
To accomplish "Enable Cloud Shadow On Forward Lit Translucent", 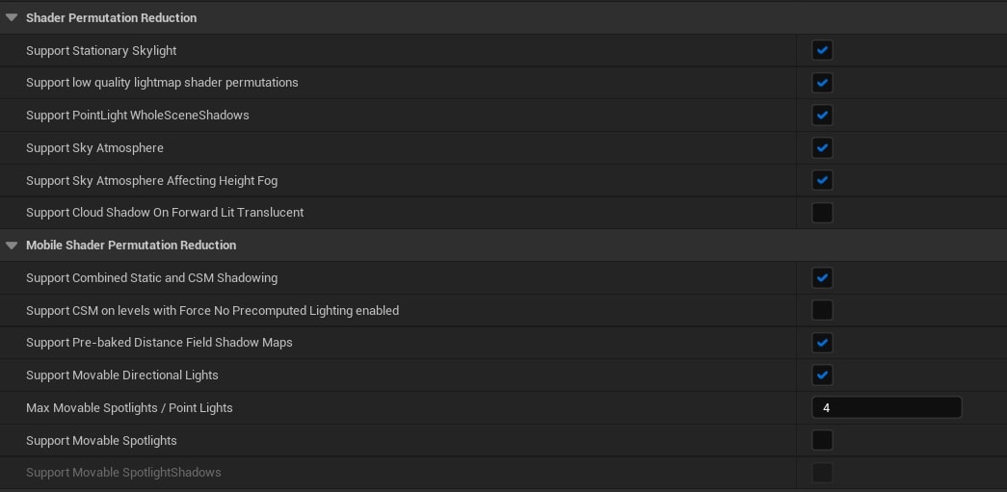I will [x=822, y=213].
